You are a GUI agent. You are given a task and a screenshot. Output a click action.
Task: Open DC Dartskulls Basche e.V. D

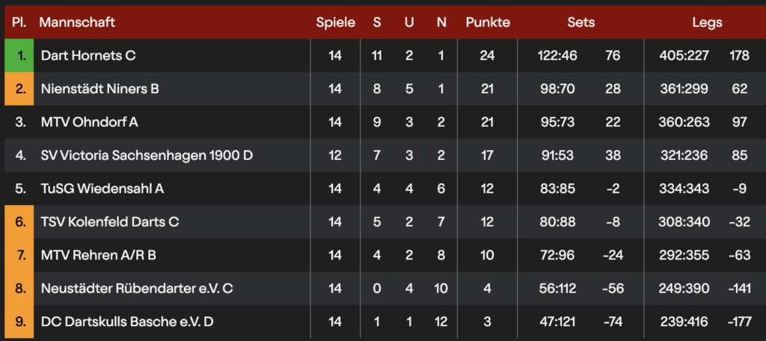click(127, 322)
